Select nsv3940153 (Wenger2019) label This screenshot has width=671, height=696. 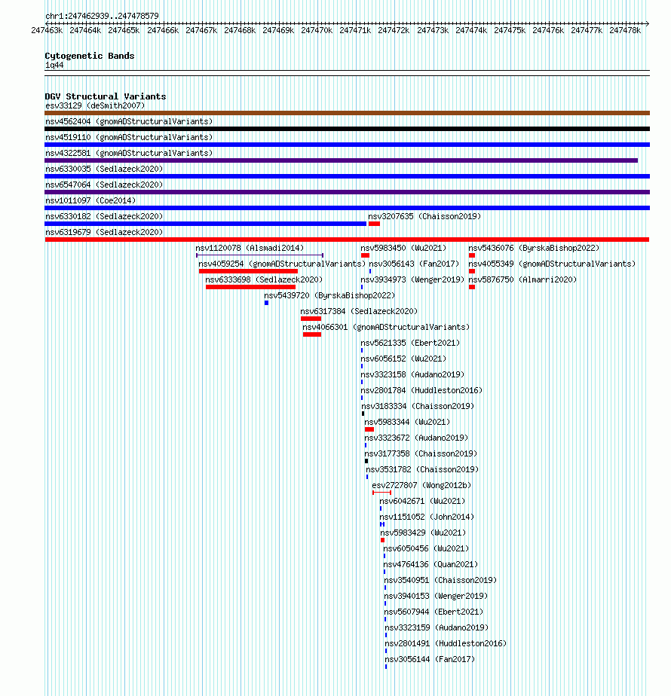(436, 596)
